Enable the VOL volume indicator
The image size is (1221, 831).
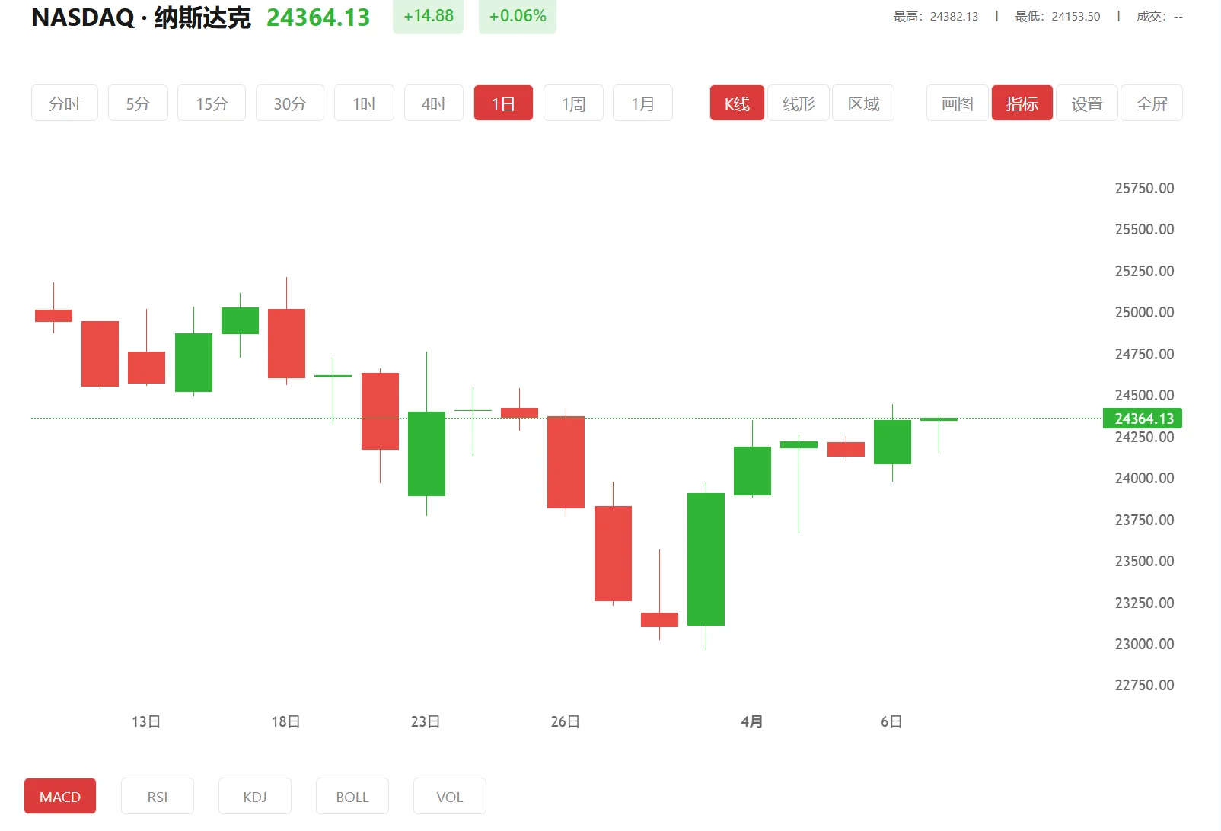pyautogui.click(x=449, y=796)
